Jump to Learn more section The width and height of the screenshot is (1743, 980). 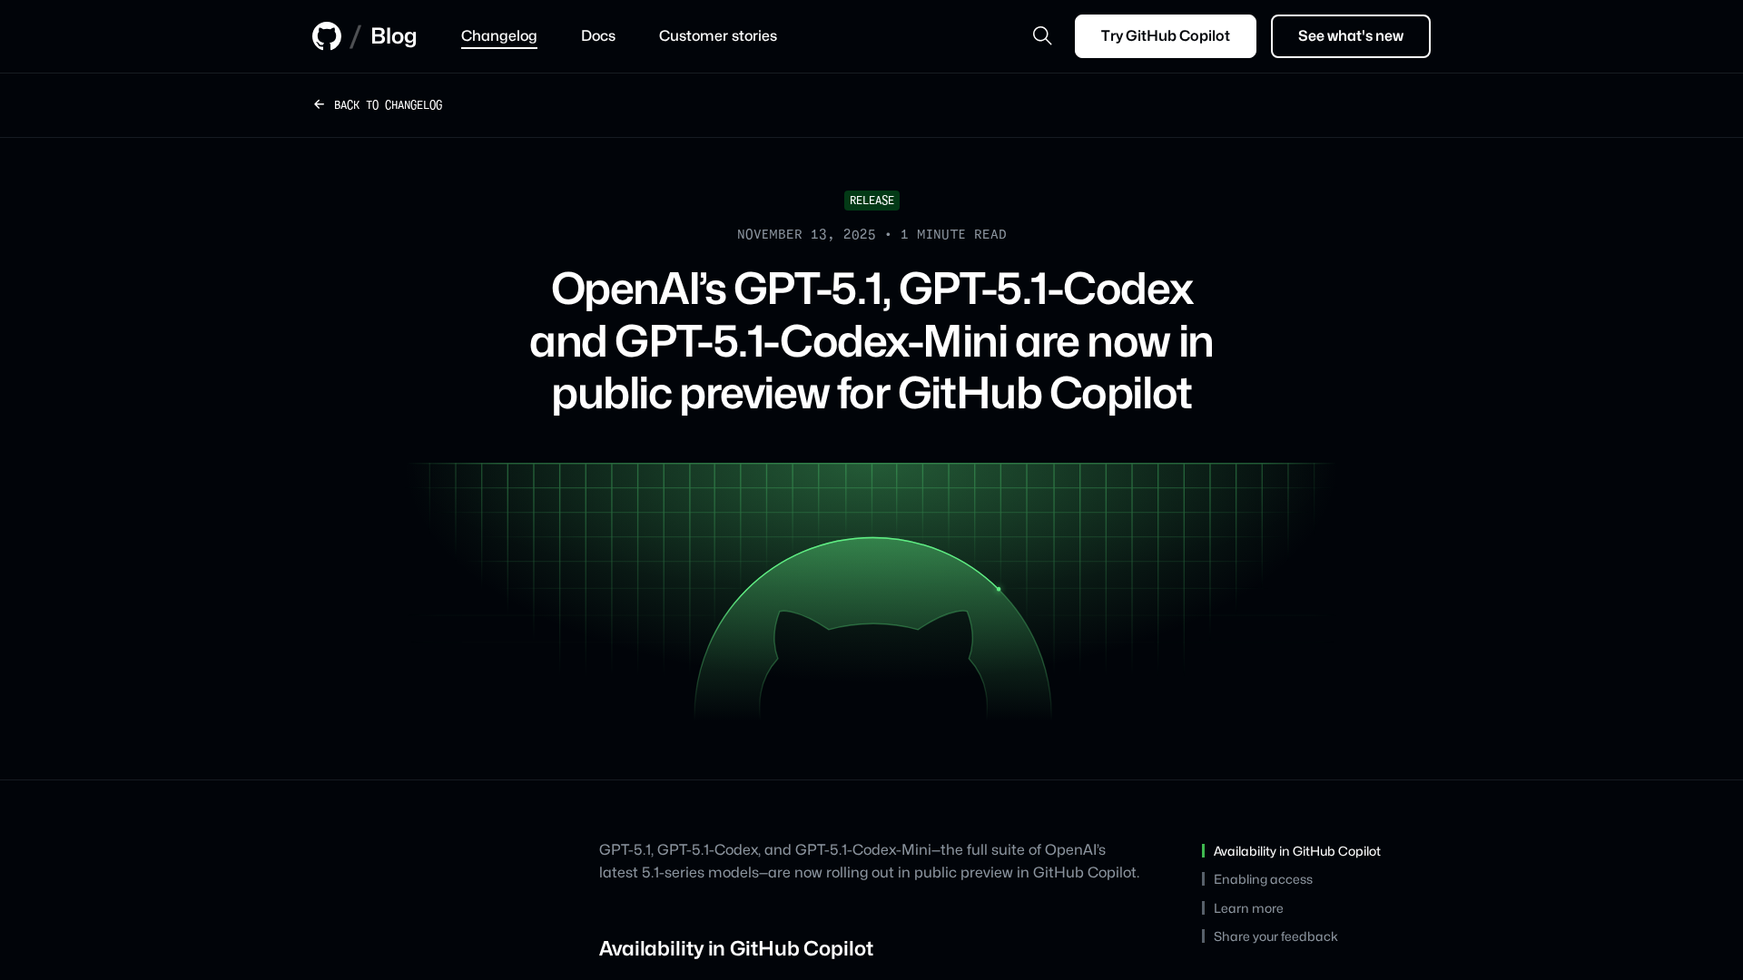click(x=1248, y=908)
